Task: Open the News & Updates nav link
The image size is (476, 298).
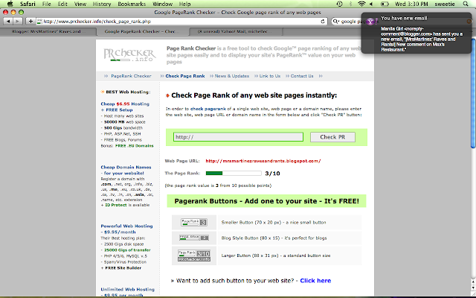Action: pyautogui.click(x=232, y=76)
